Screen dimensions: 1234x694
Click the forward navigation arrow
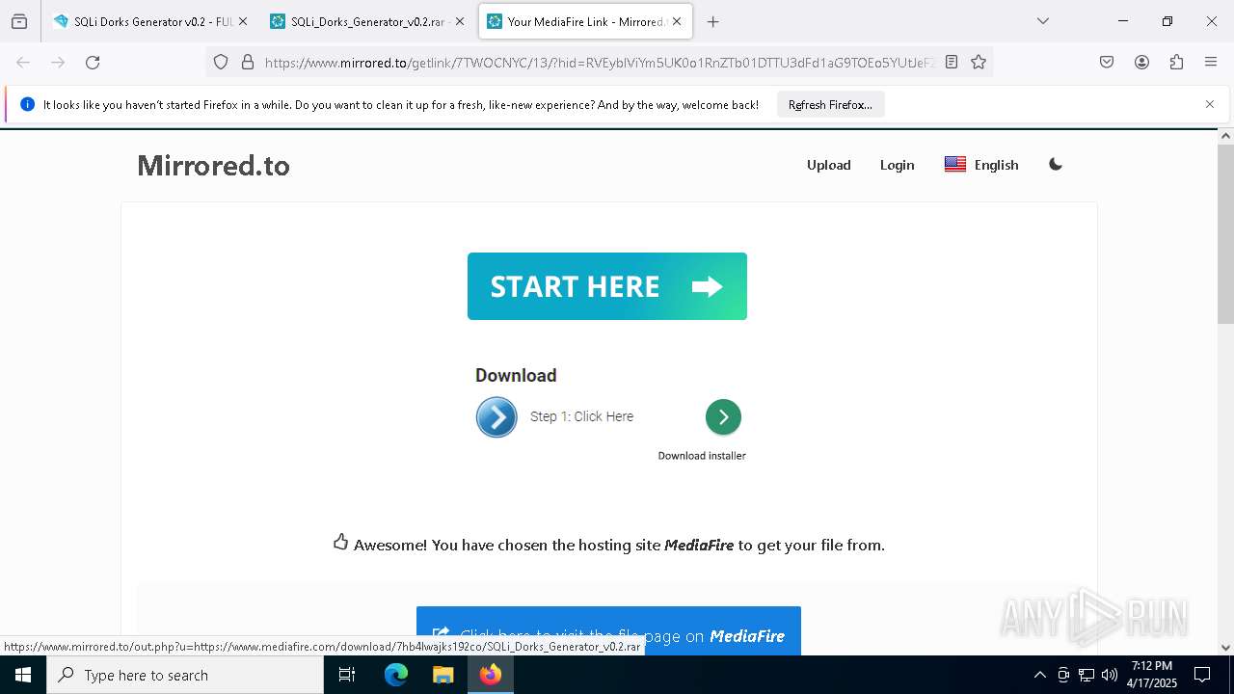click(x=58, y=62)
